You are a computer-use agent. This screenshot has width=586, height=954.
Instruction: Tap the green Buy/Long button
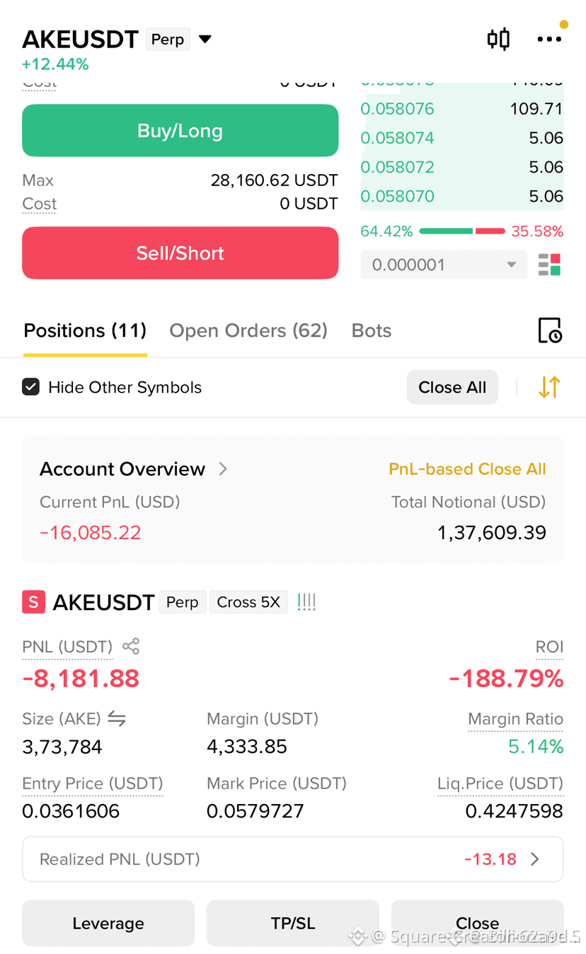[x=180, y=131]
